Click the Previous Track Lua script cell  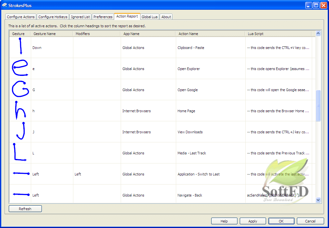(278, 153)
